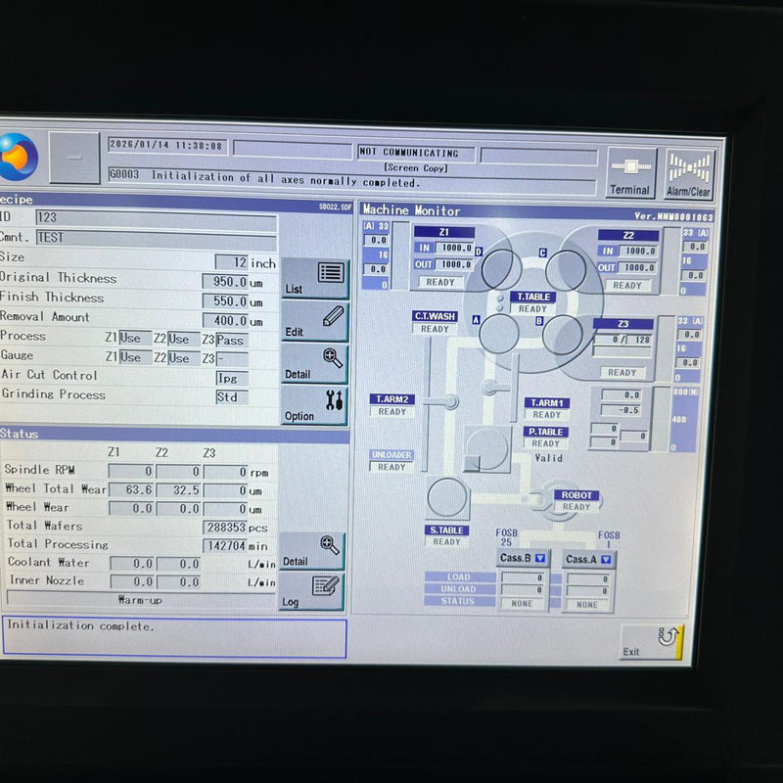Click the Z2 OUT value 1000.0
This screenshot has width=783, height=783.
[638, 267]
